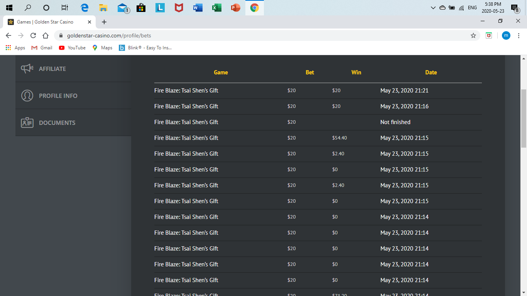The image size is (527, 296).
Task: Click the 'Not finished' status text
Action: (x=395, y=122)
